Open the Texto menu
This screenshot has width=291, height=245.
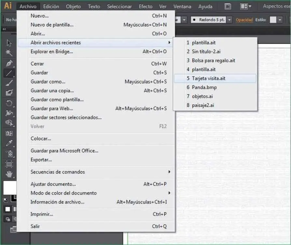coord(94,6)
